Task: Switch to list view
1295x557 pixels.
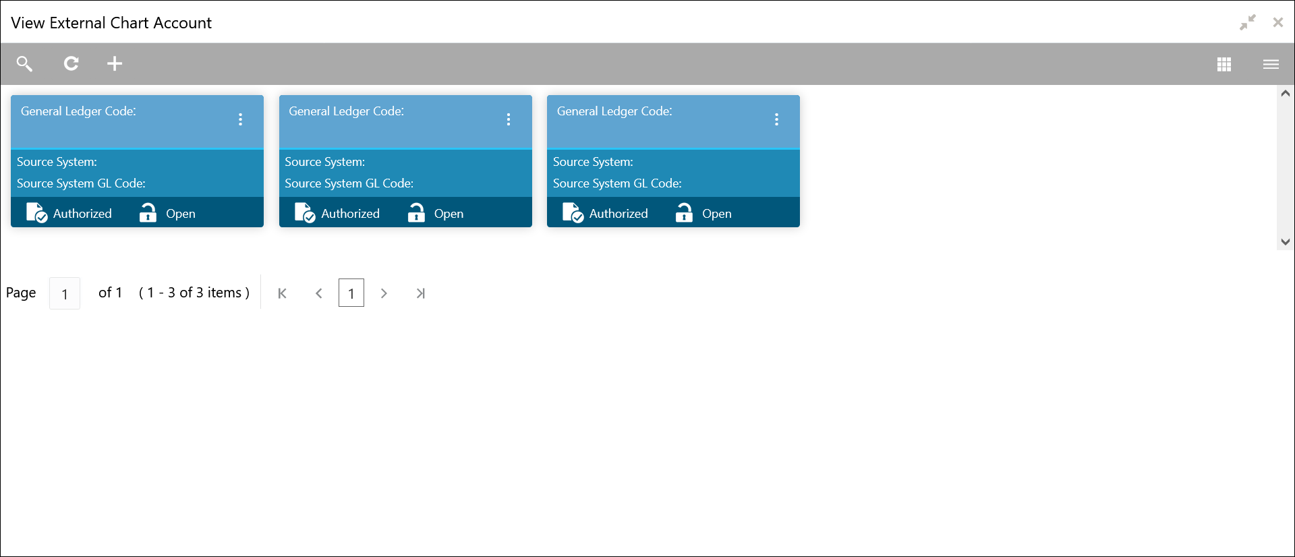Action: [x=1271, y=64]
